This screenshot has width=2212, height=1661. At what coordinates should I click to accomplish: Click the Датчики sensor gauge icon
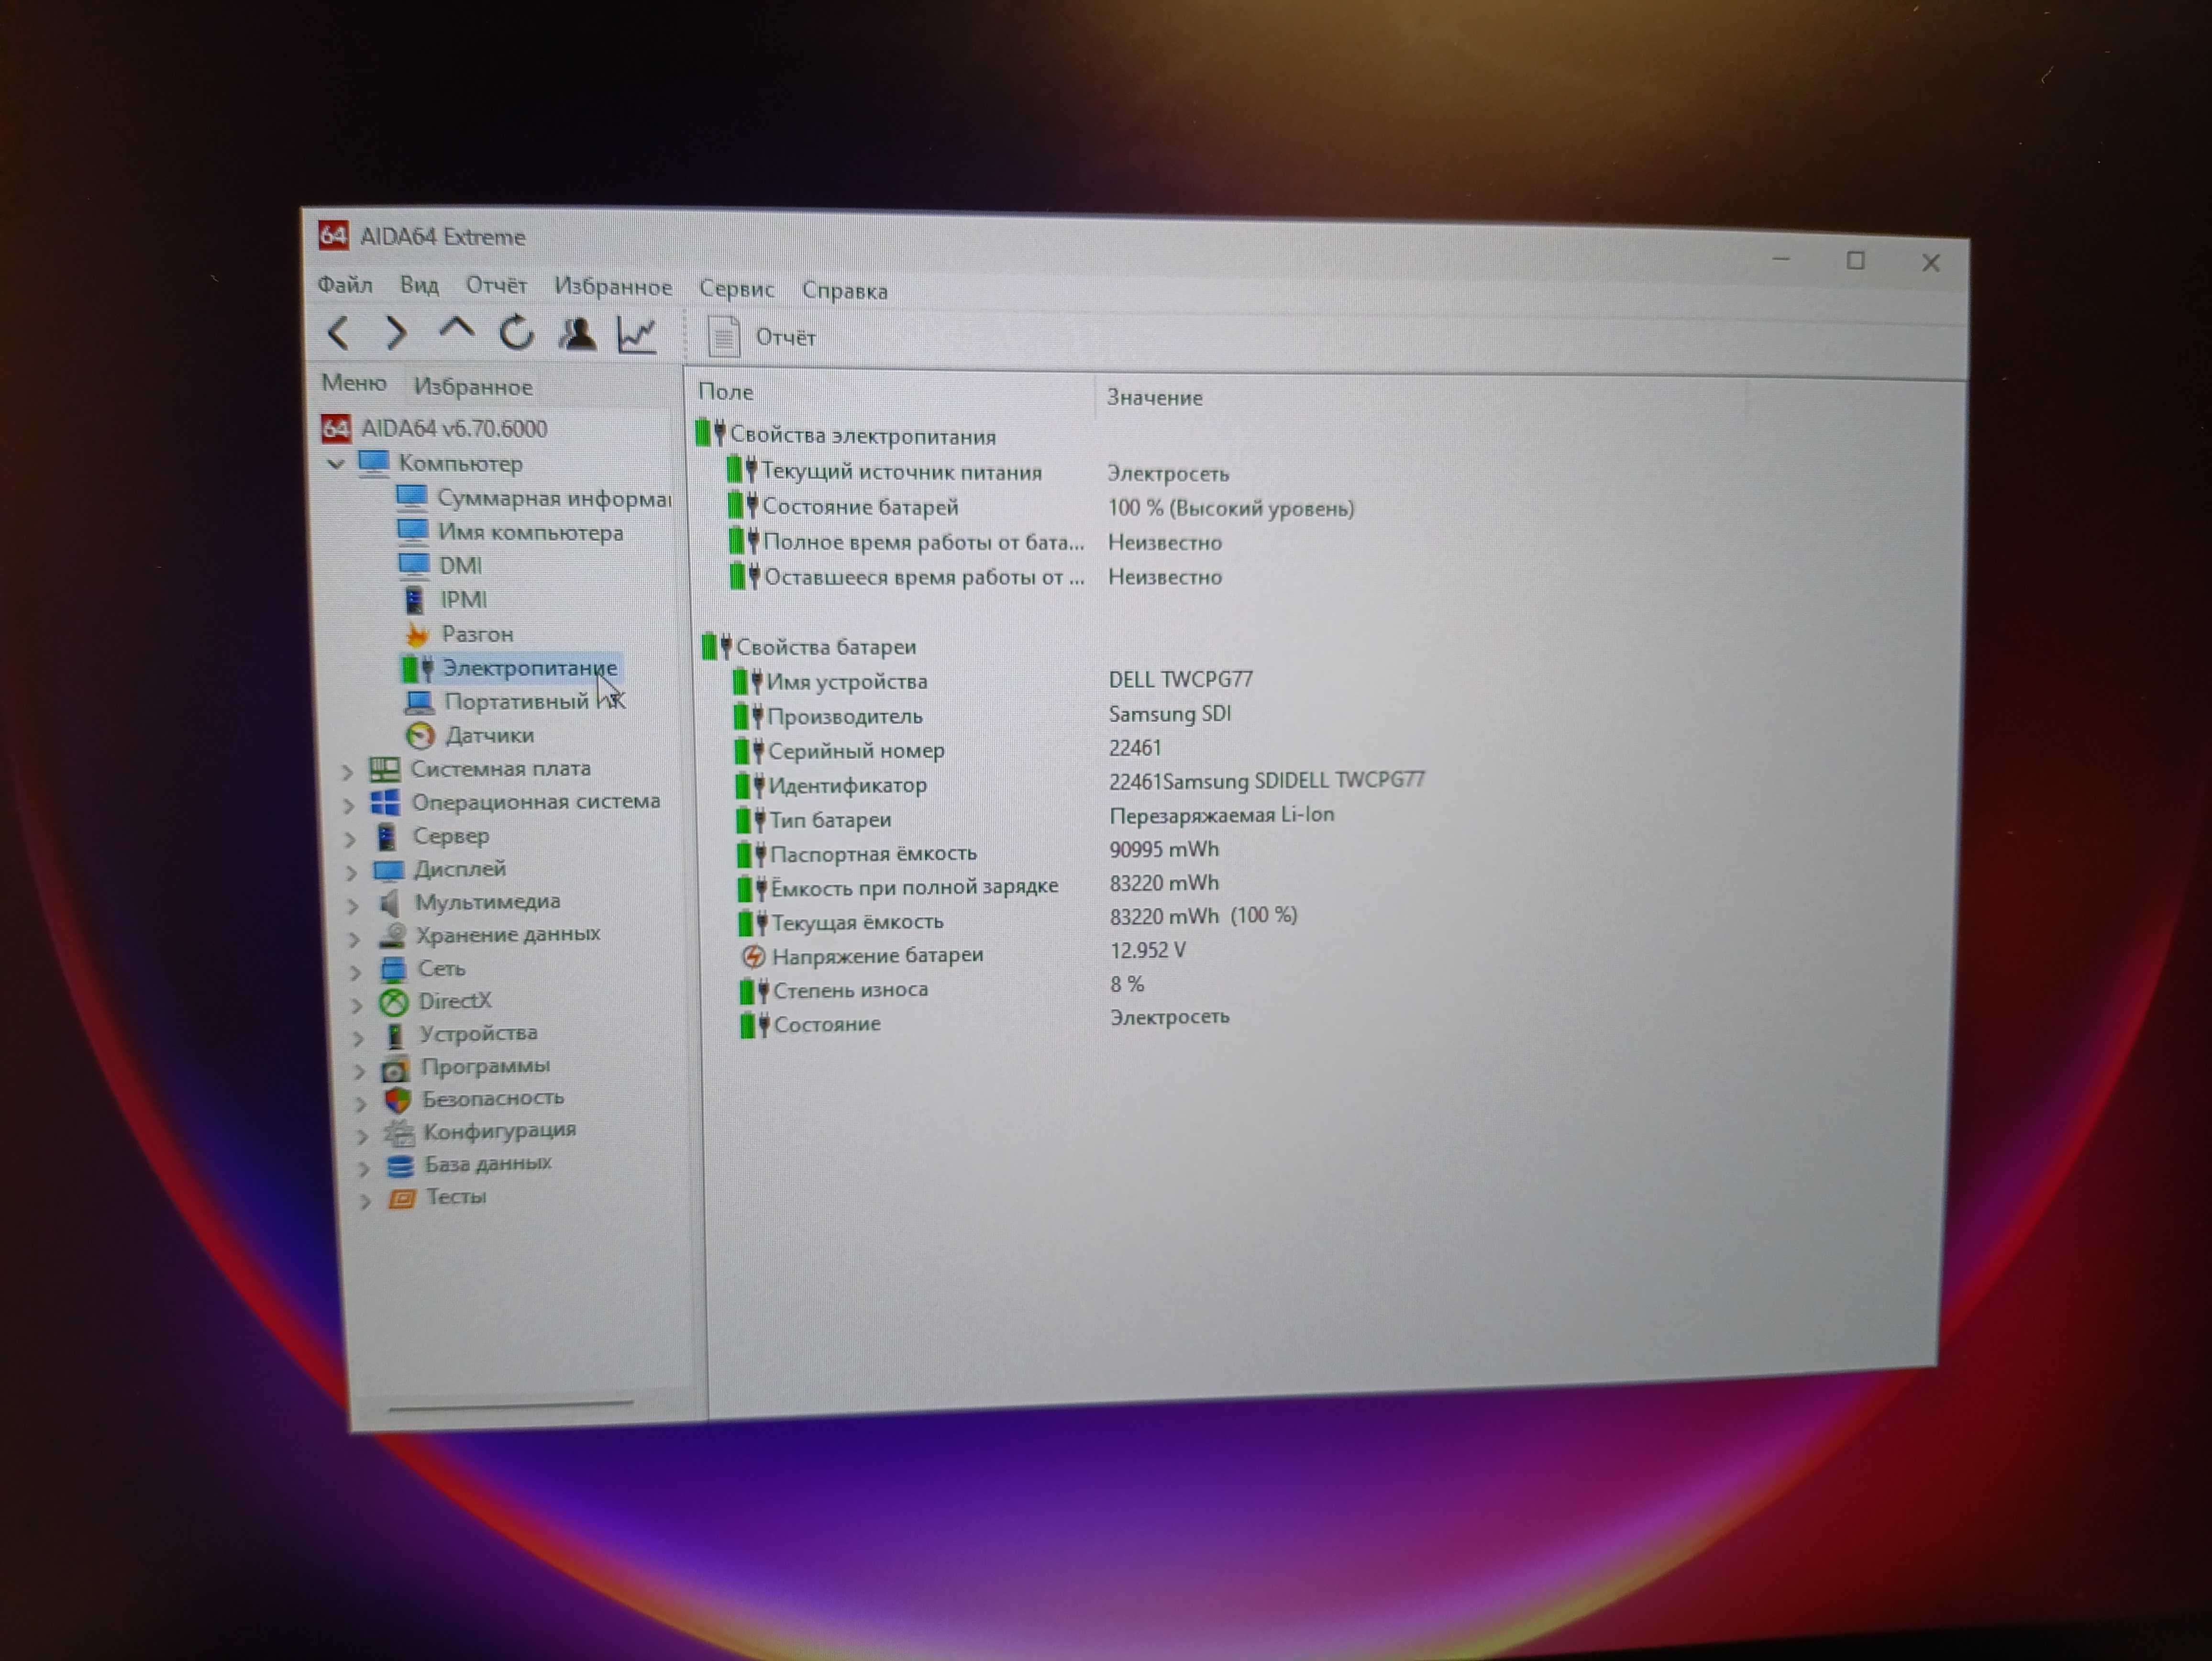(420, 736)
